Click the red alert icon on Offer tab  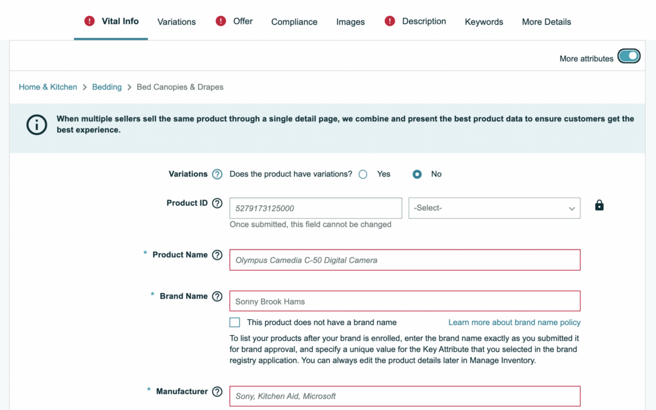[221, 21]
